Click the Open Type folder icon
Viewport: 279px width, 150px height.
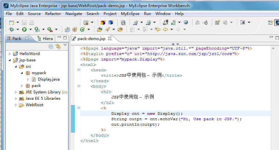(x=100, y=29)
